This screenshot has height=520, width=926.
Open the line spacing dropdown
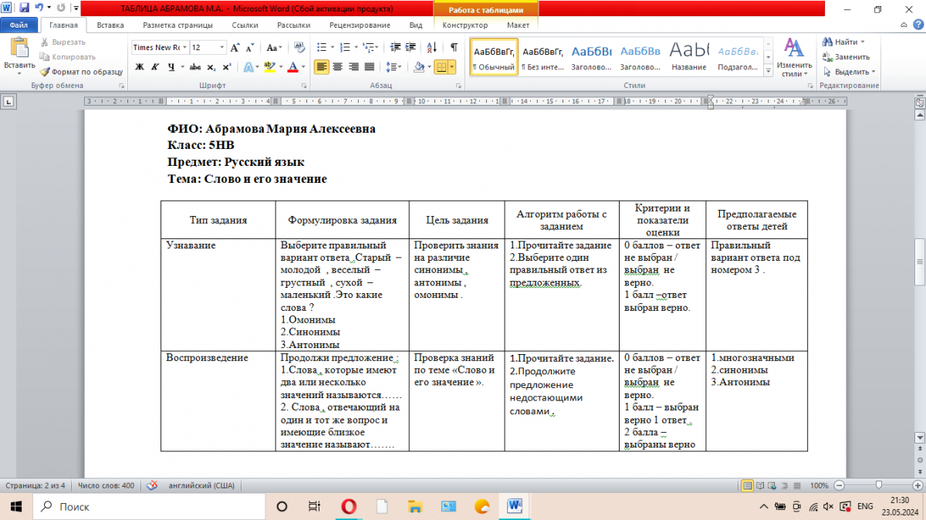[394, 67]
